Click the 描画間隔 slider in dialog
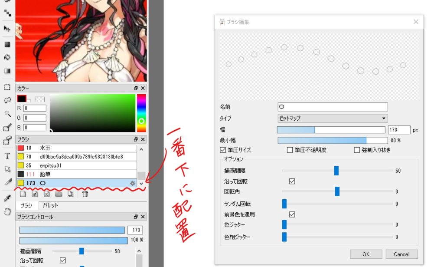444x267 pixels. [x=336, y=171]
